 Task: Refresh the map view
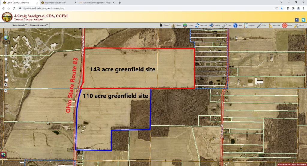[201, 25]
